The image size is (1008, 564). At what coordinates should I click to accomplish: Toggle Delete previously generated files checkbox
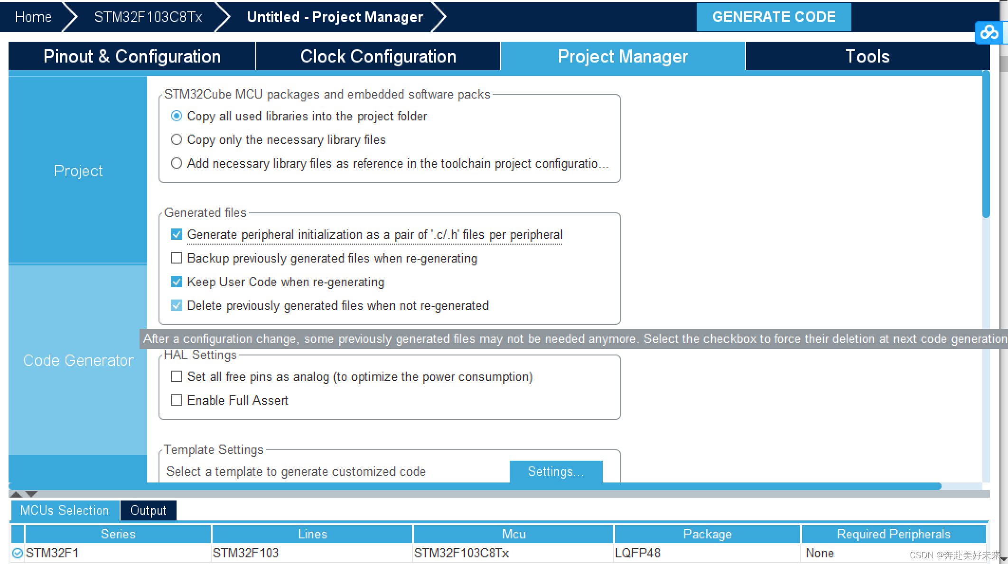point(177,306)
